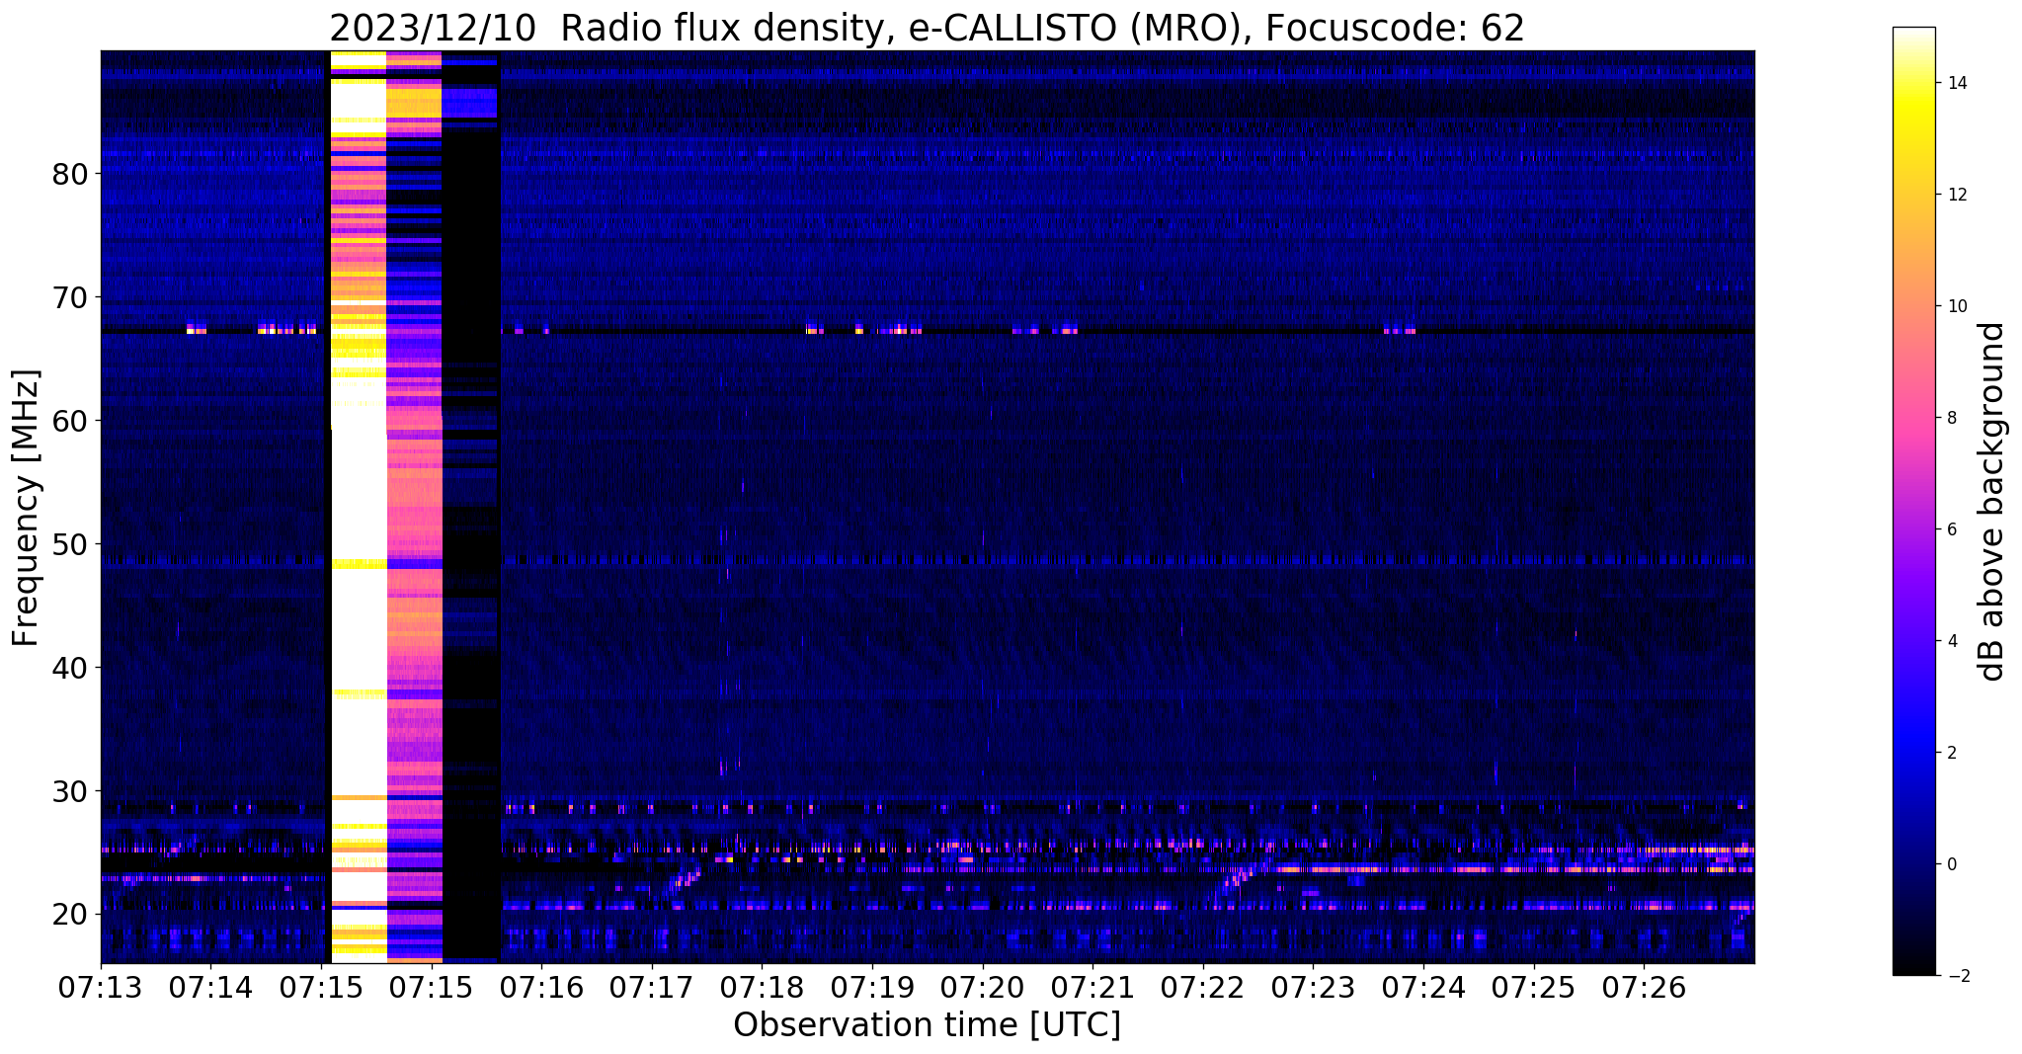
Task: Click the 30 MHz frequency tick label
Action: click(x=70, y=791)
